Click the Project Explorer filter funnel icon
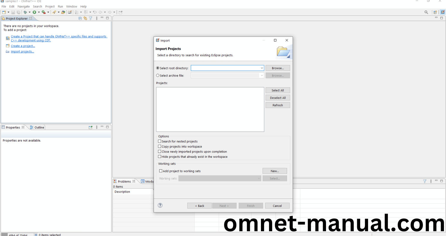The image size is (446, 236). 91,18
